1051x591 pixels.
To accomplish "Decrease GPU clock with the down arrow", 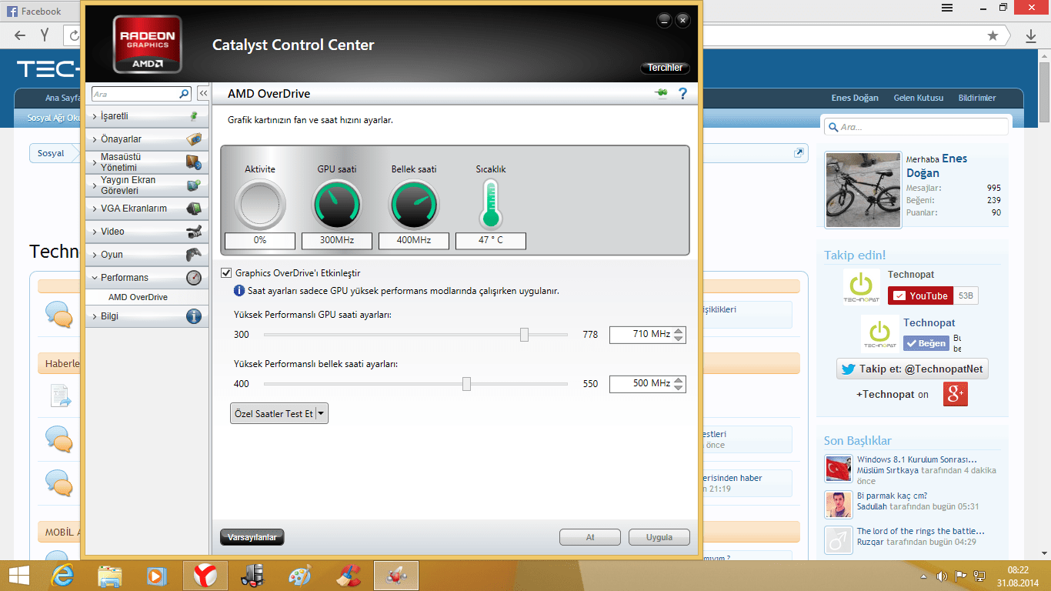I will click(x=678, y=339).
